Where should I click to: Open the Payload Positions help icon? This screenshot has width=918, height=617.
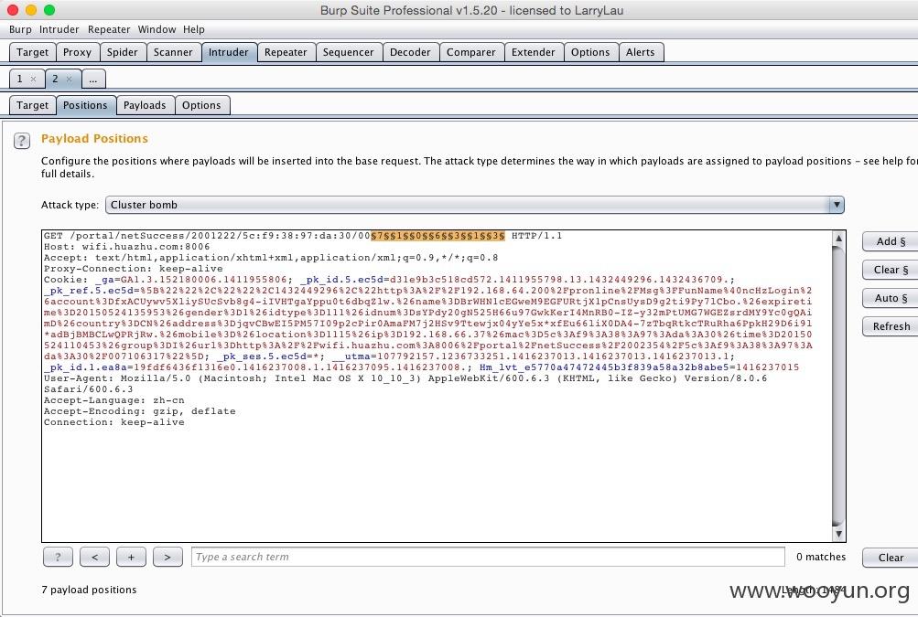[22, 141]
